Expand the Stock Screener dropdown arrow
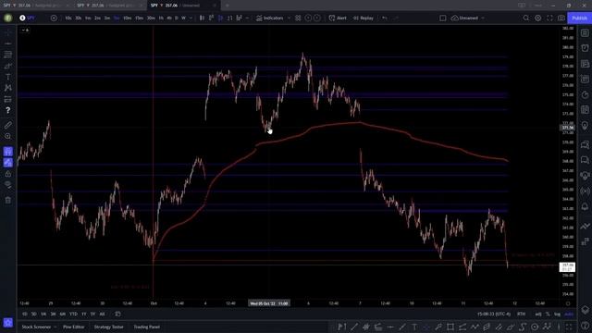Image resolution: width=592 pixels, height=333 pixels. point(55,327)
